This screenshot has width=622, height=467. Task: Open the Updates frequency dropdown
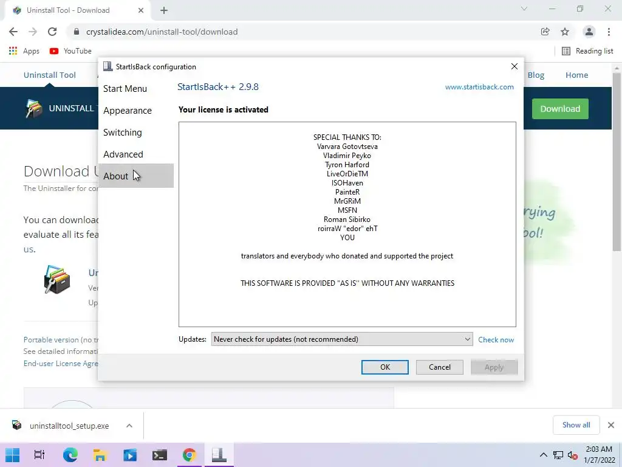341,339
